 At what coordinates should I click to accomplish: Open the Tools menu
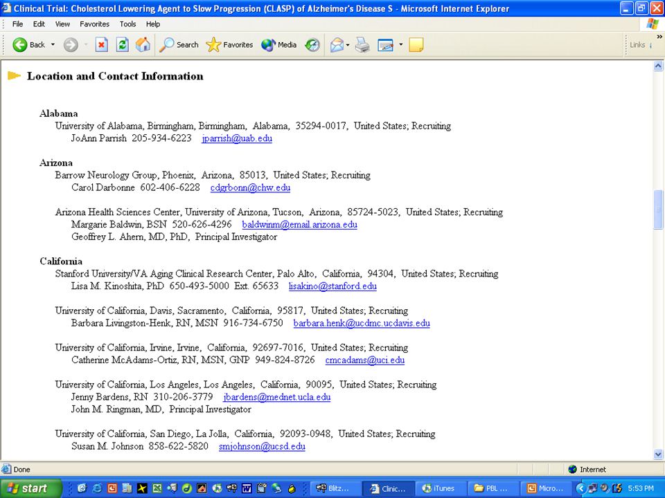tap(127, 24)
